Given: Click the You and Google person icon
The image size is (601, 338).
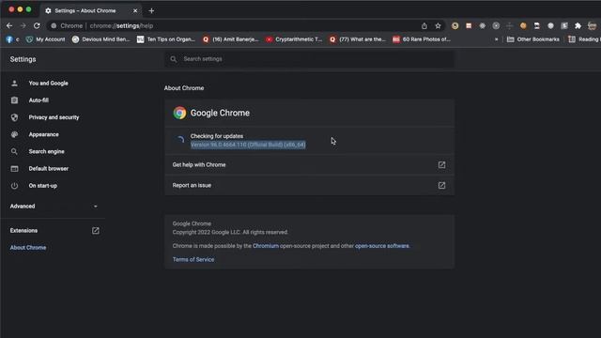Looking at the screenshot, I should (x=15, y=84).
